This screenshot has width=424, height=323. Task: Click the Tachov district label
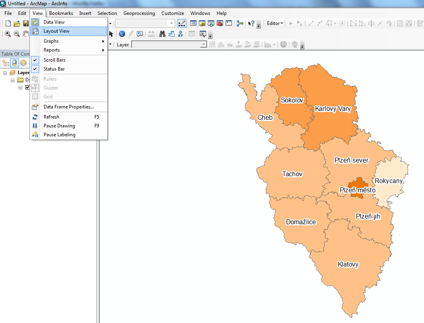[292, 174]
